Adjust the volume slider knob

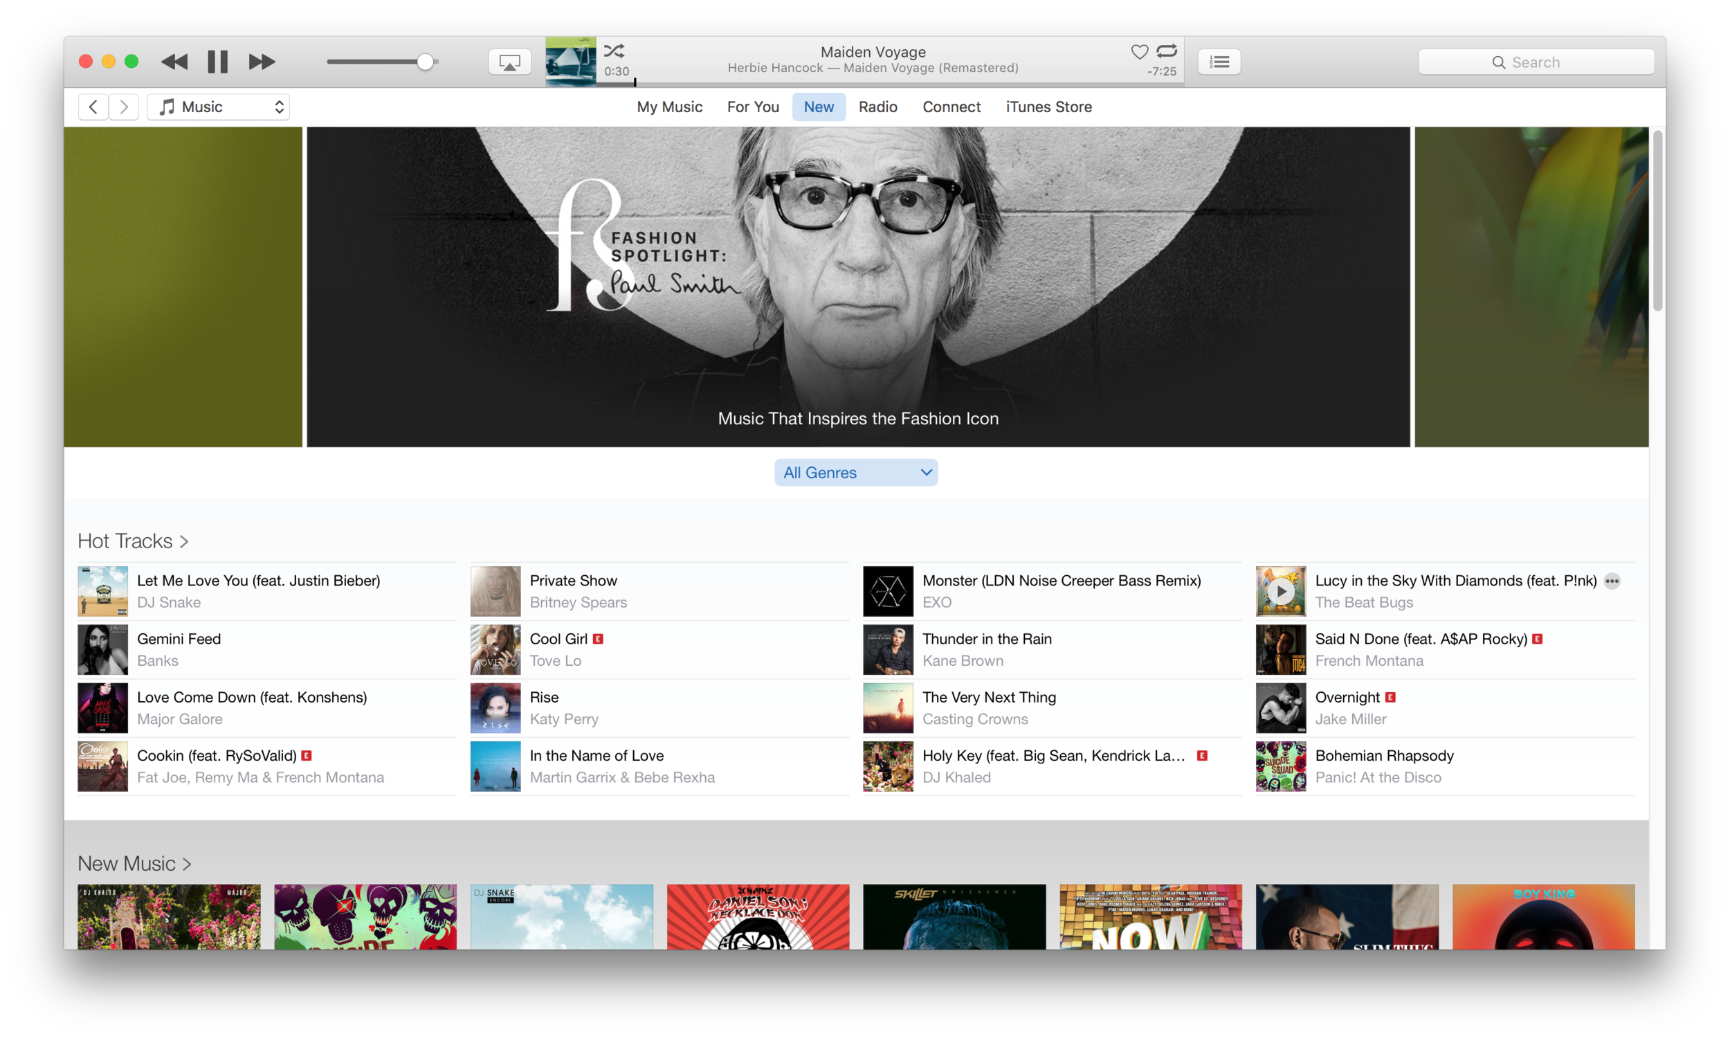click(x=425, y=62)
